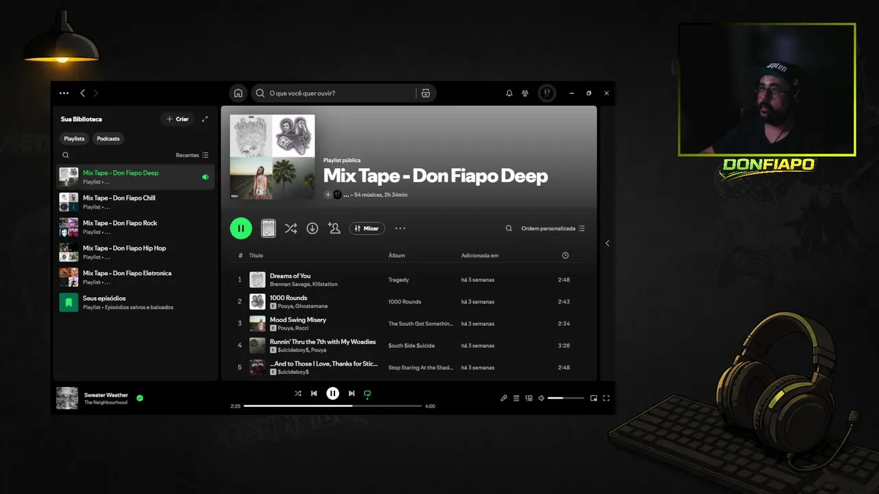Image resolution: width=879 pixels, height=494 pixels.
Task: Open Brennan Savage artist link
Action: [291, 284]
